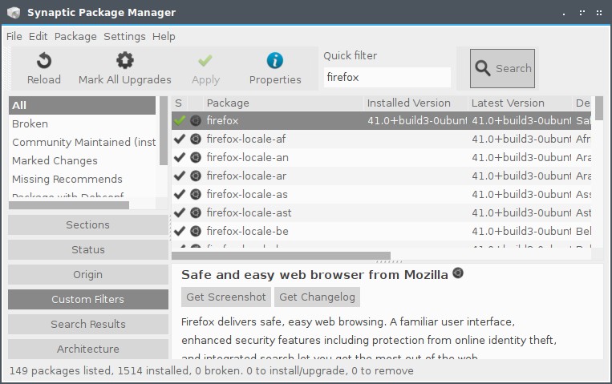This screenshot has height=384, width=612.
Task: Click the Get Changelog button
Action: point(317,297)
